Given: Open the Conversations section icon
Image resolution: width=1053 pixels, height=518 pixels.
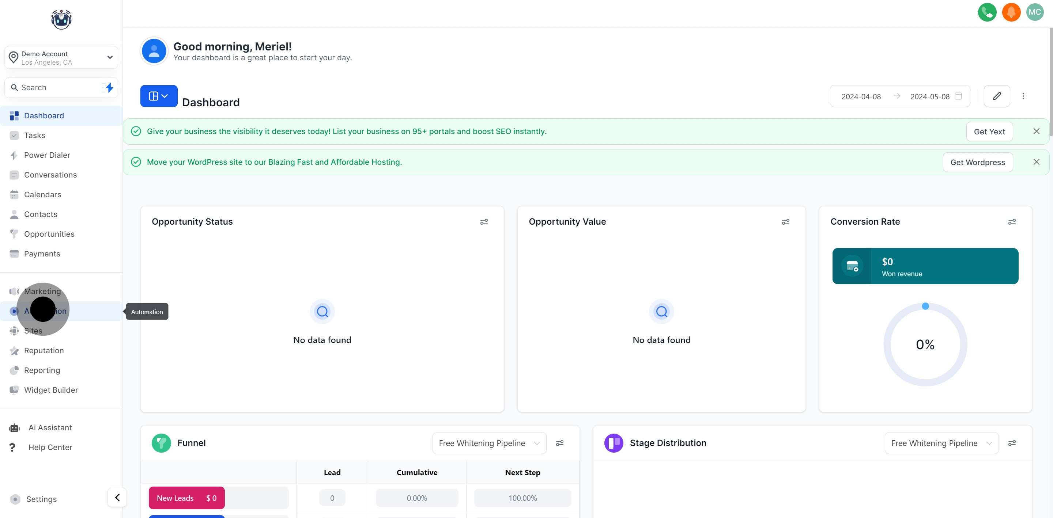Looking at the screenshot, I should tap(14, 175).
